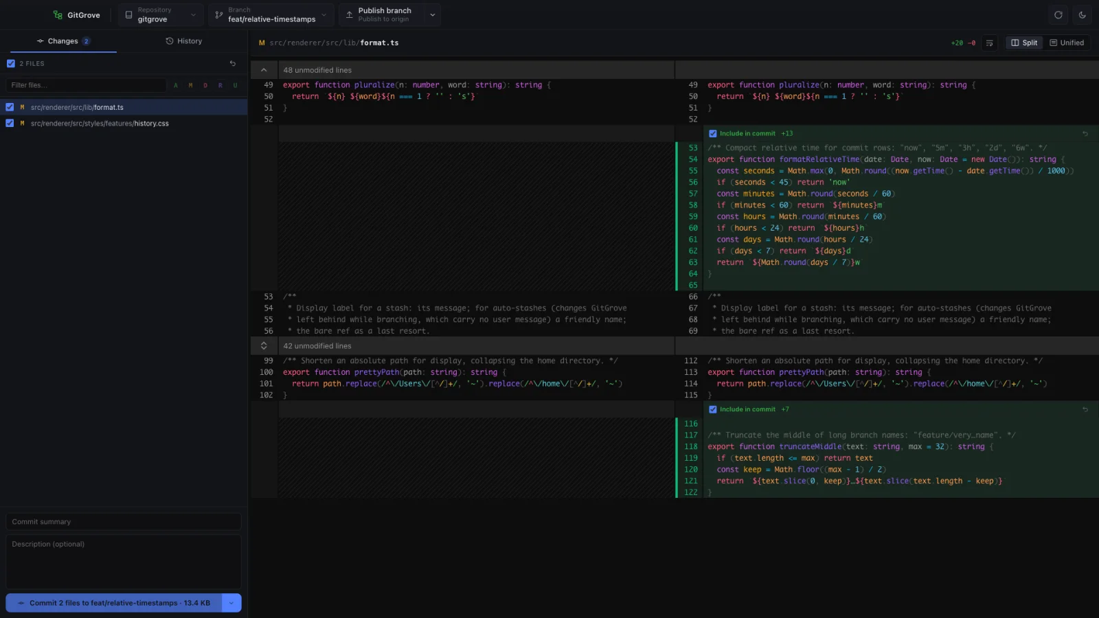
Task: Switch to the History tab
Action: tap(184, 41)
